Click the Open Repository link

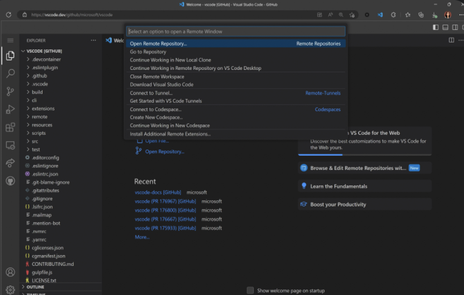pyautogui.click(x=165, y=152)
